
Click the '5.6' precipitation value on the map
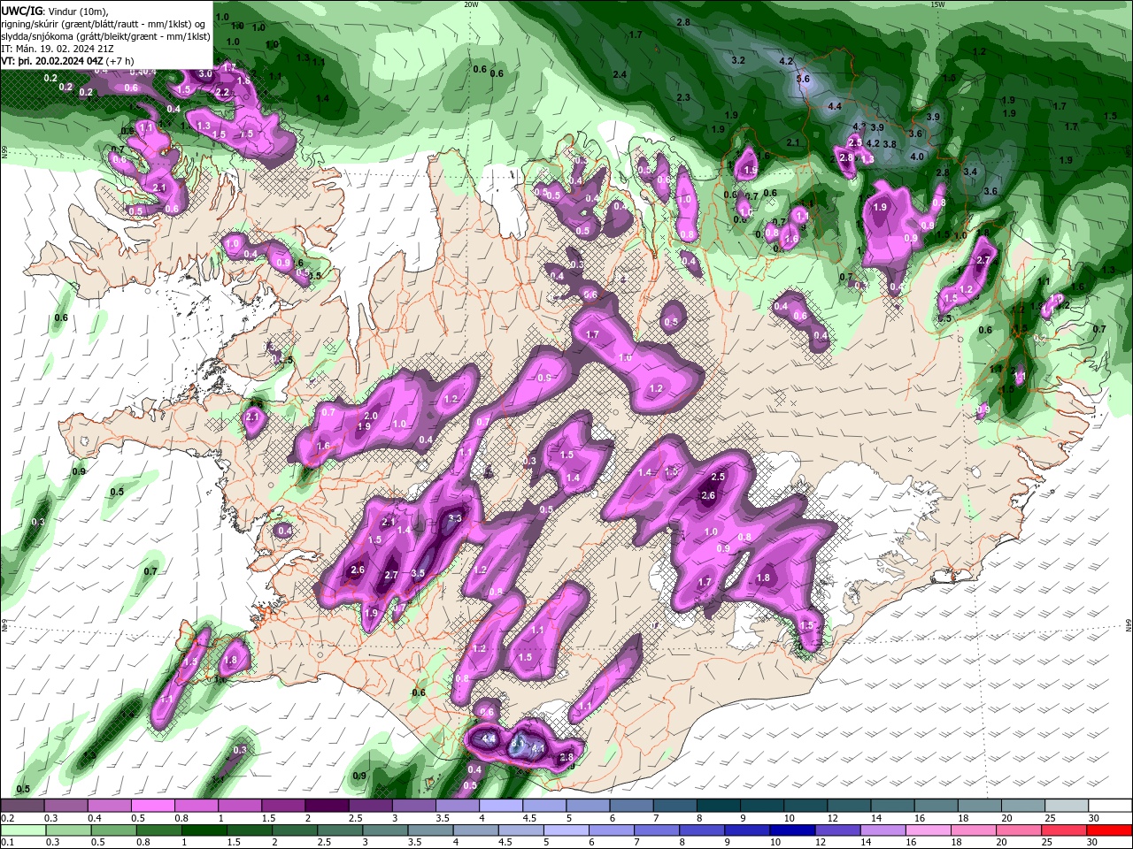(x=803, y=79)
